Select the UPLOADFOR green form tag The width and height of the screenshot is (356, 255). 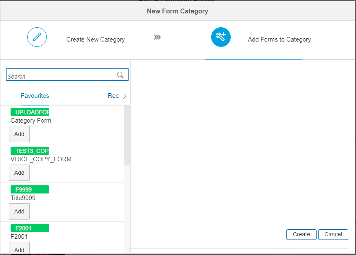pyautogui.click(x=30, y=112)
